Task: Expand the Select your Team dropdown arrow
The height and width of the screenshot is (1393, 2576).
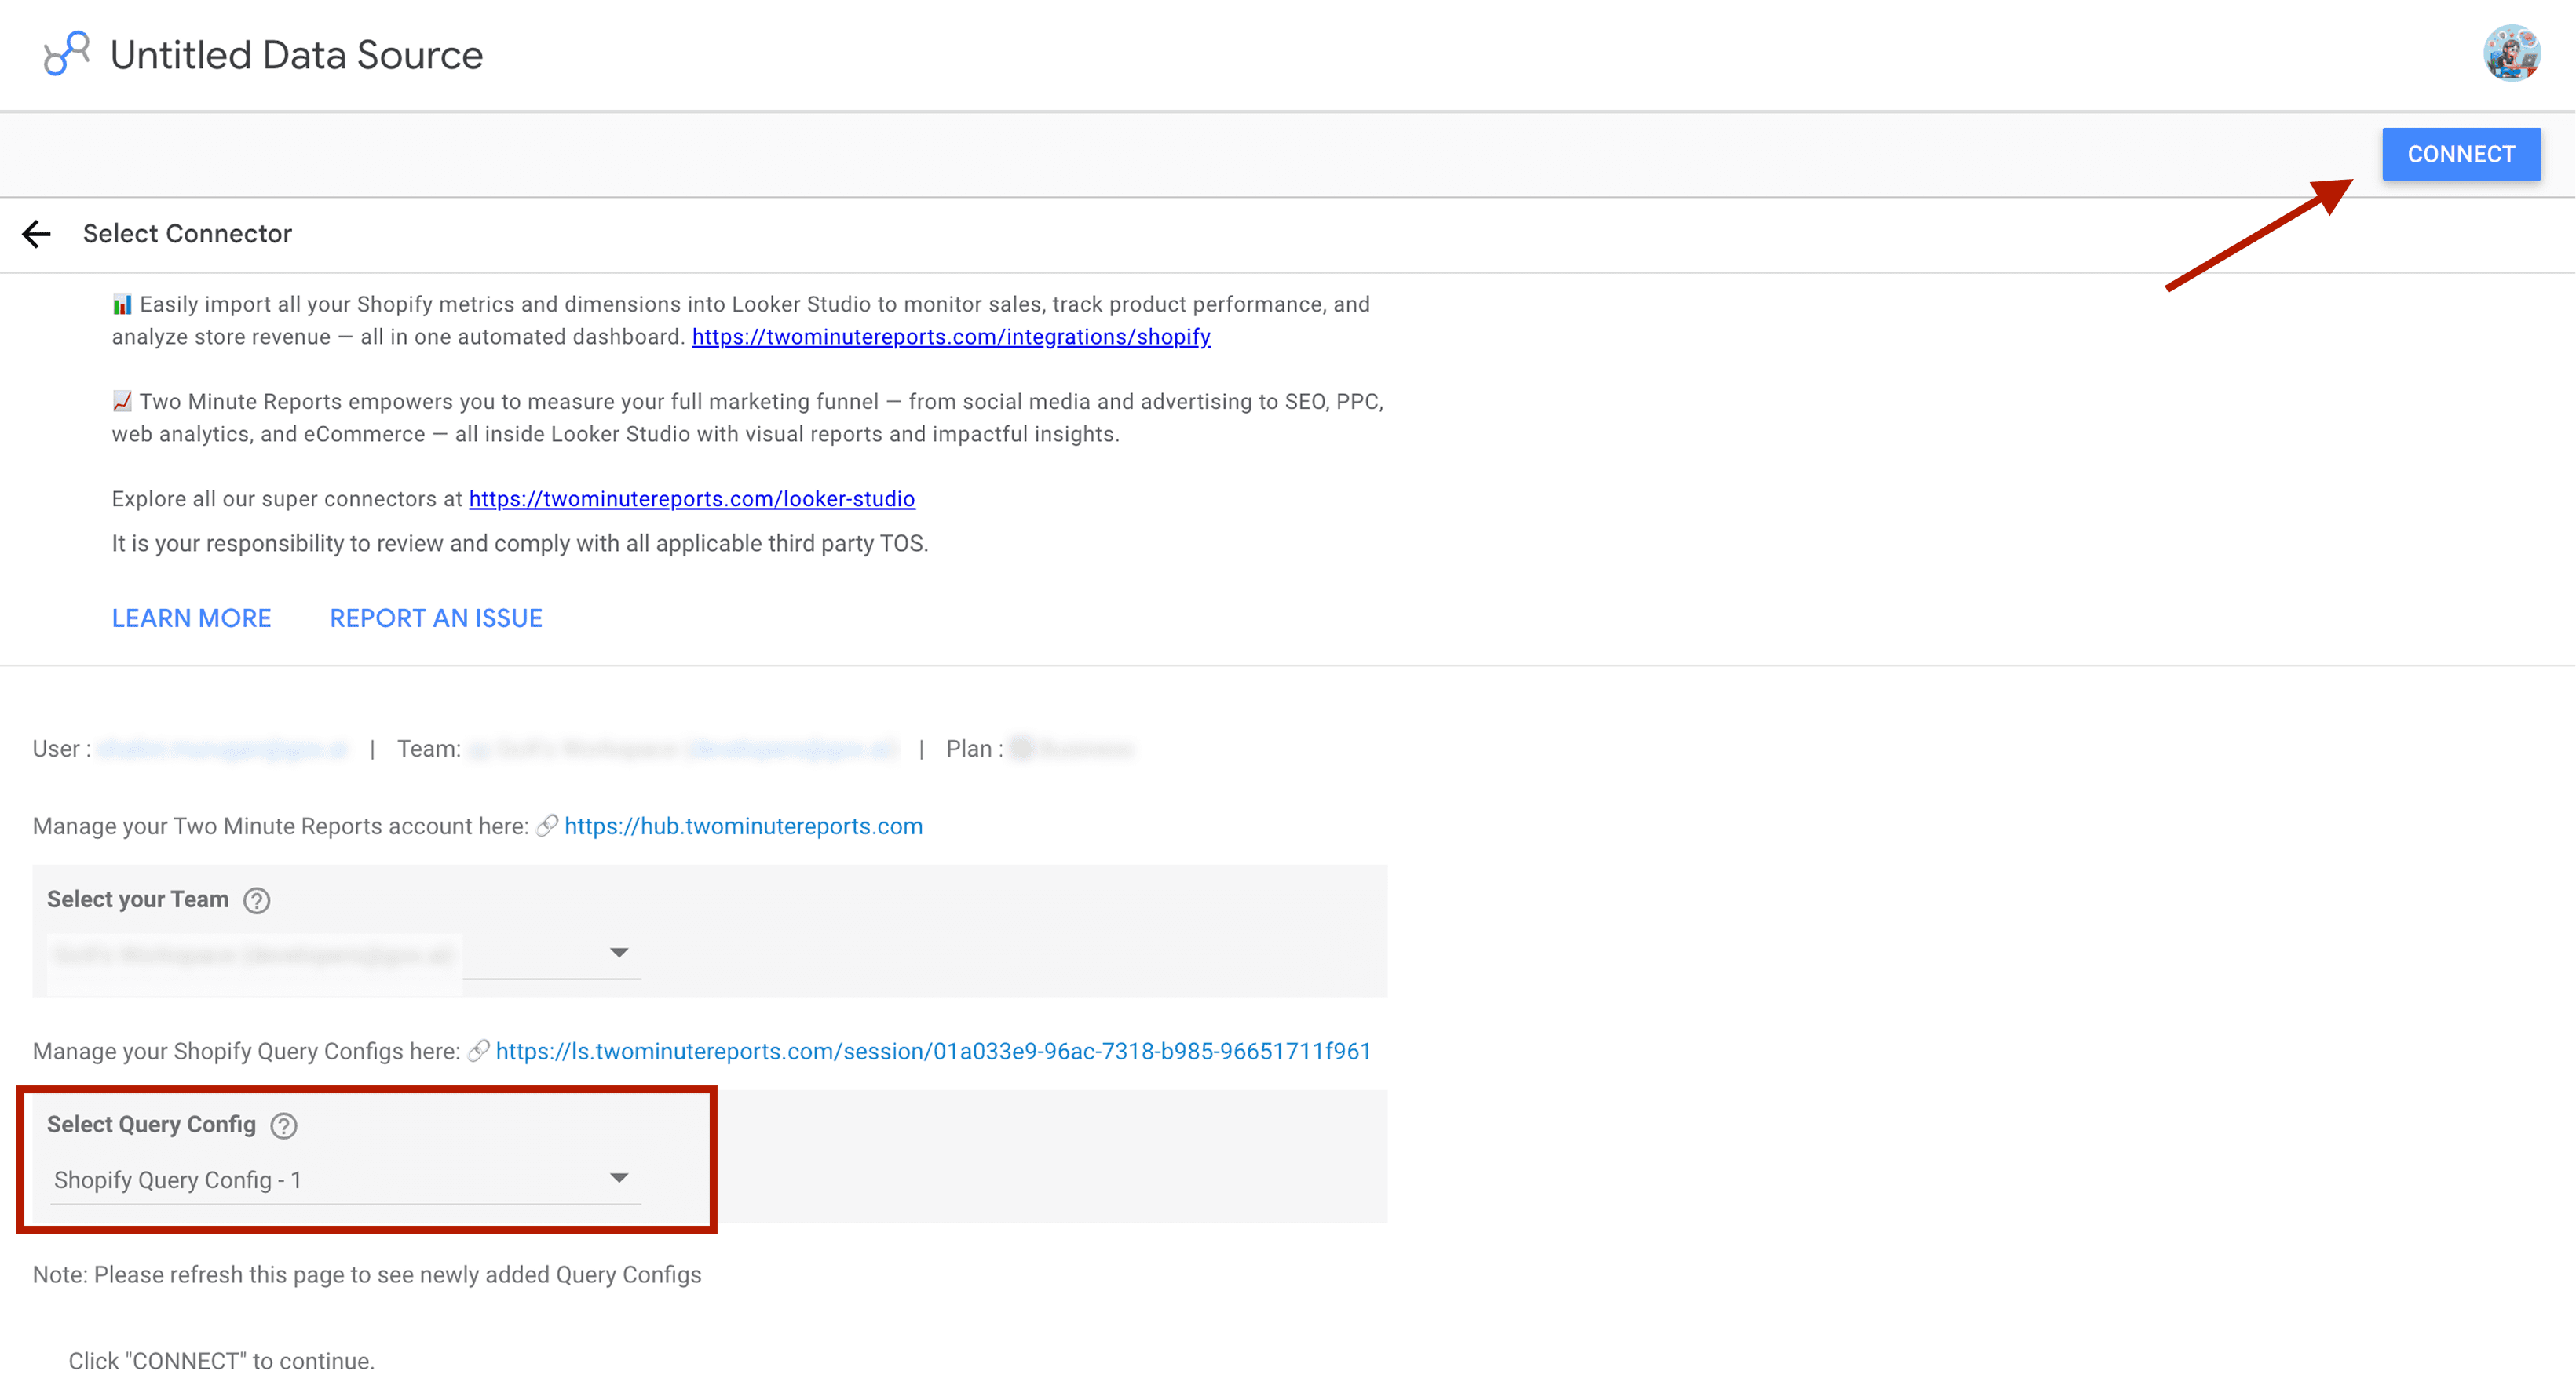Action: pyautogui.click(x=619, y=954)
